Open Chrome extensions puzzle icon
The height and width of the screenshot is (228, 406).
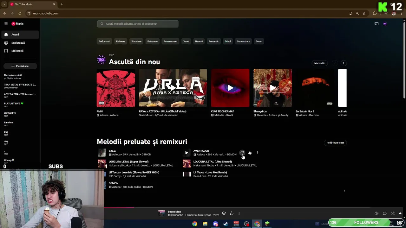coord(375,13)
